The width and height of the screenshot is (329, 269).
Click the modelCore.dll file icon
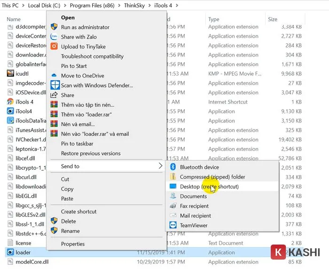10,261
